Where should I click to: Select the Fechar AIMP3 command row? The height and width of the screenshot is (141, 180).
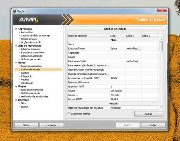click(114, 99)
